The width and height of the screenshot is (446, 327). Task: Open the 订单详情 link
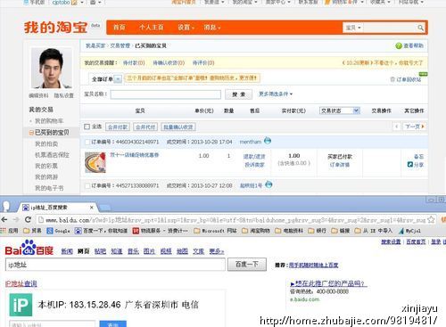(340, 165)
